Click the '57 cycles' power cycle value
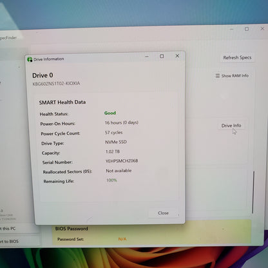268x268 pixels. point(113,133)
